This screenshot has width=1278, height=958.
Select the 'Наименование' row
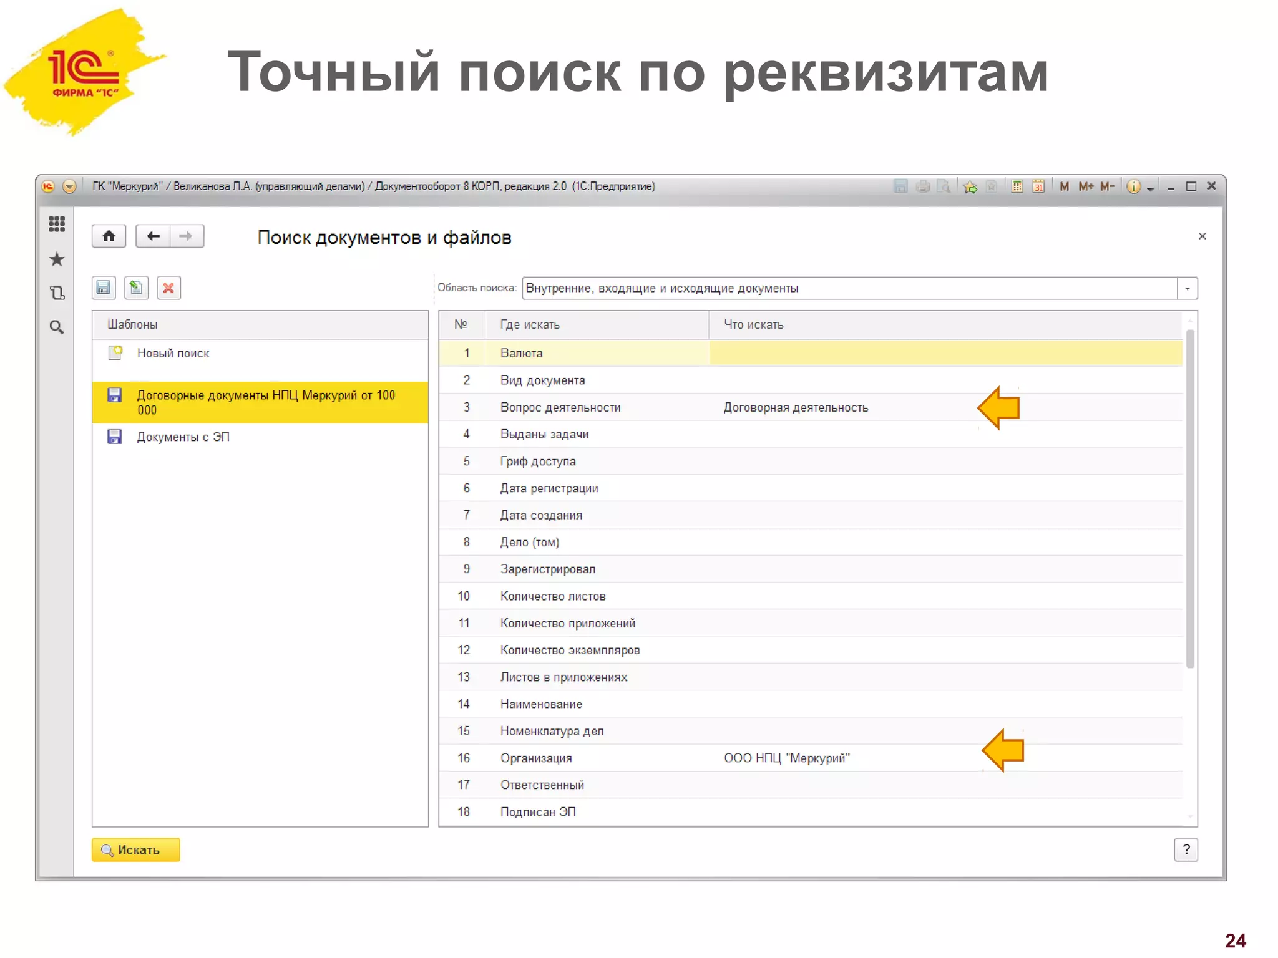point(811,704)
